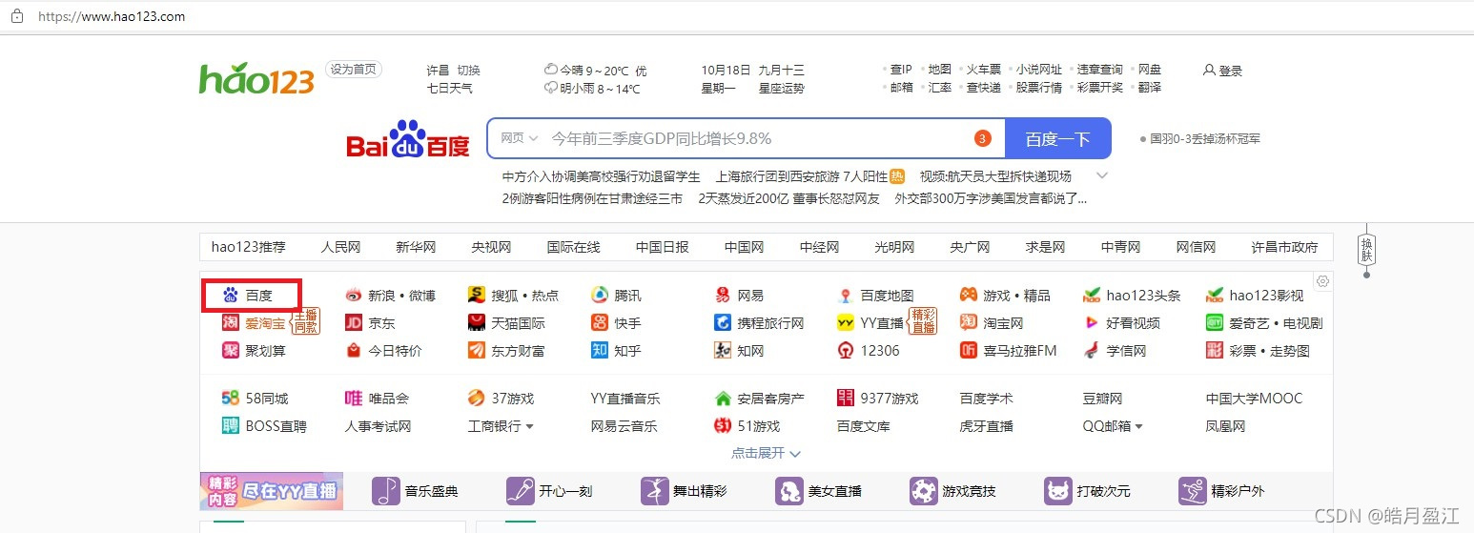This screenshot has width=1474, height=533.
Task: Click the Zhihu 知 icon
Action: coord(599,351)
